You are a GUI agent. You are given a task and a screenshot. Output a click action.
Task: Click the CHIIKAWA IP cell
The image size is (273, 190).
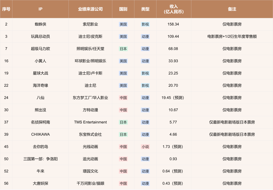(40, 135)
